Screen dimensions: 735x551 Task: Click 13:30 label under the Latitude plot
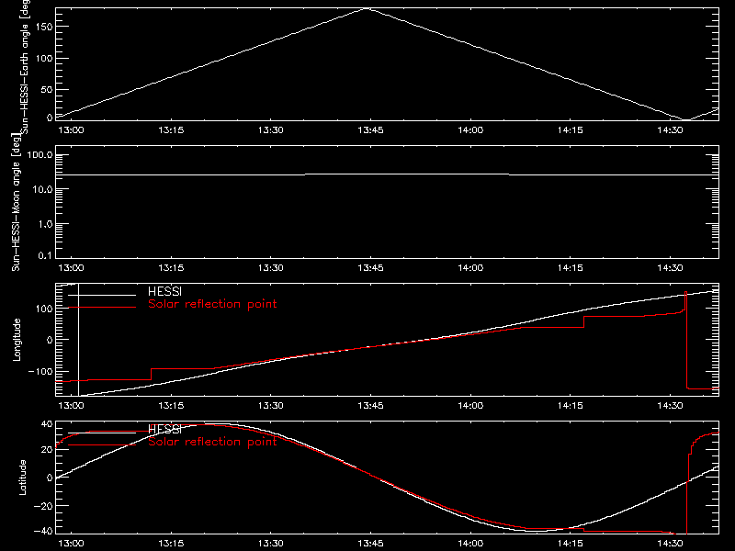coord(271,544)
